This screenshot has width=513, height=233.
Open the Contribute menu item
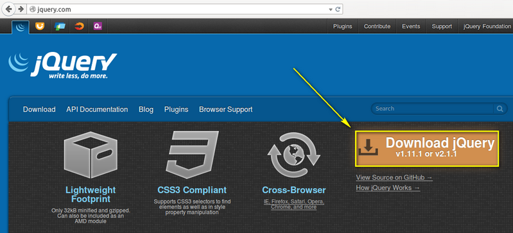click(377, 26)
